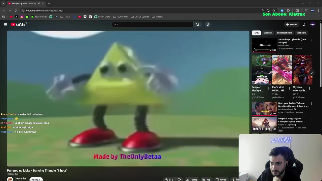Click the Dancing Triangle video player
Screen dimensions: 322x181
click(128, 99)
